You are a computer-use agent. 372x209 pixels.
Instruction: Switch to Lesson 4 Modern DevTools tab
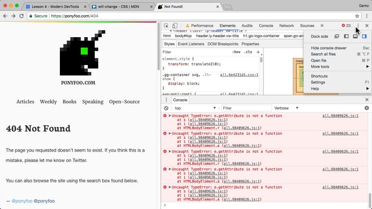coord(55,6)
